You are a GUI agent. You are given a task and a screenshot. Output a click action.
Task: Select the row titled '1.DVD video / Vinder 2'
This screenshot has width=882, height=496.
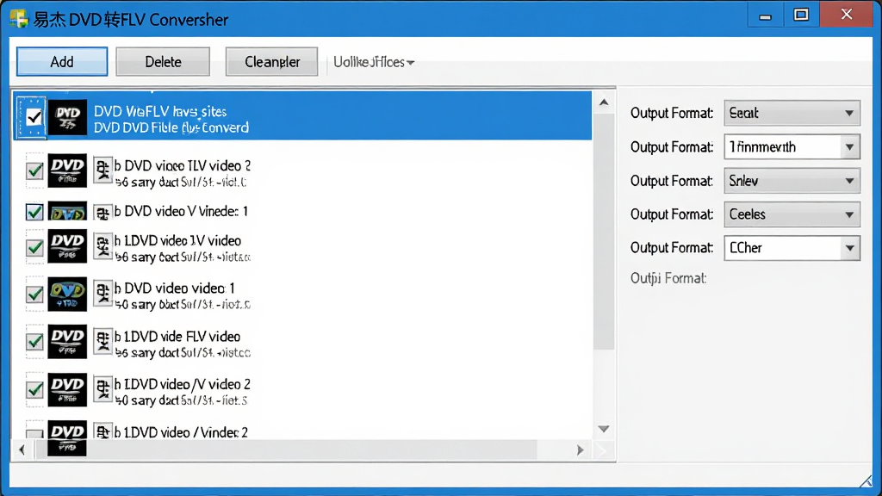pyautogui.click(x=302, y=431)
